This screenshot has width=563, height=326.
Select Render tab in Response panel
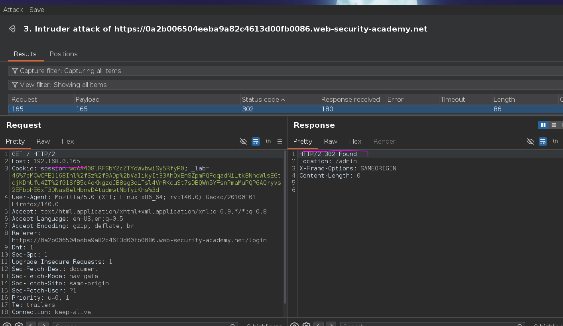pos(384,141)
